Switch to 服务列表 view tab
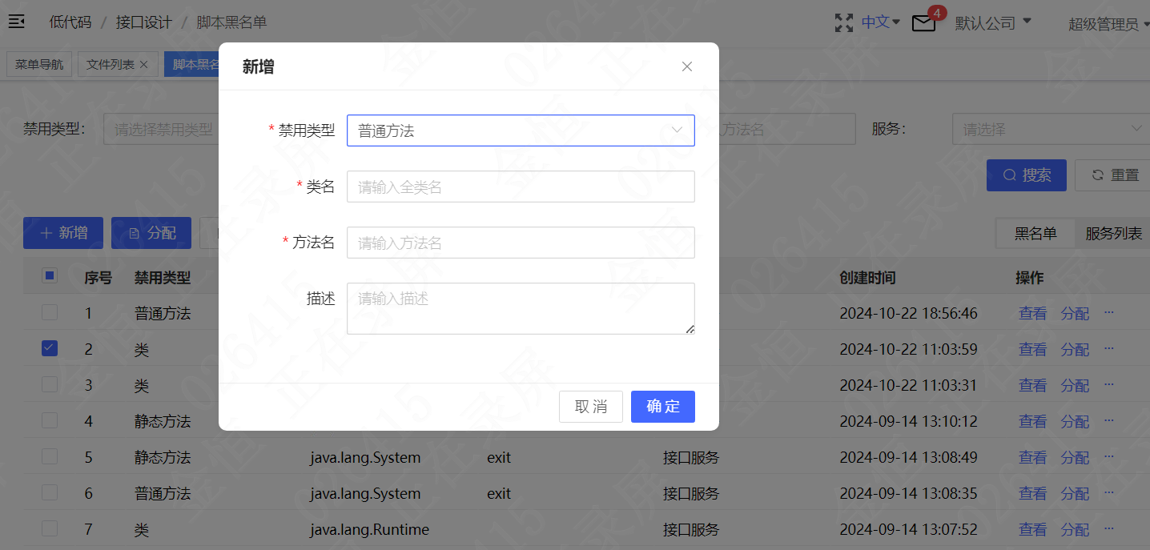This screenshot has width=1150, height=550. point(1113,234)
